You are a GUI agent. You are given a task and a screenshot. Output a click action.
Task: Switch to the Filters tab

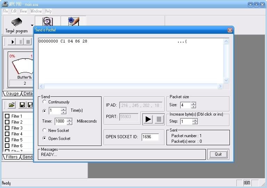(11, 157)
